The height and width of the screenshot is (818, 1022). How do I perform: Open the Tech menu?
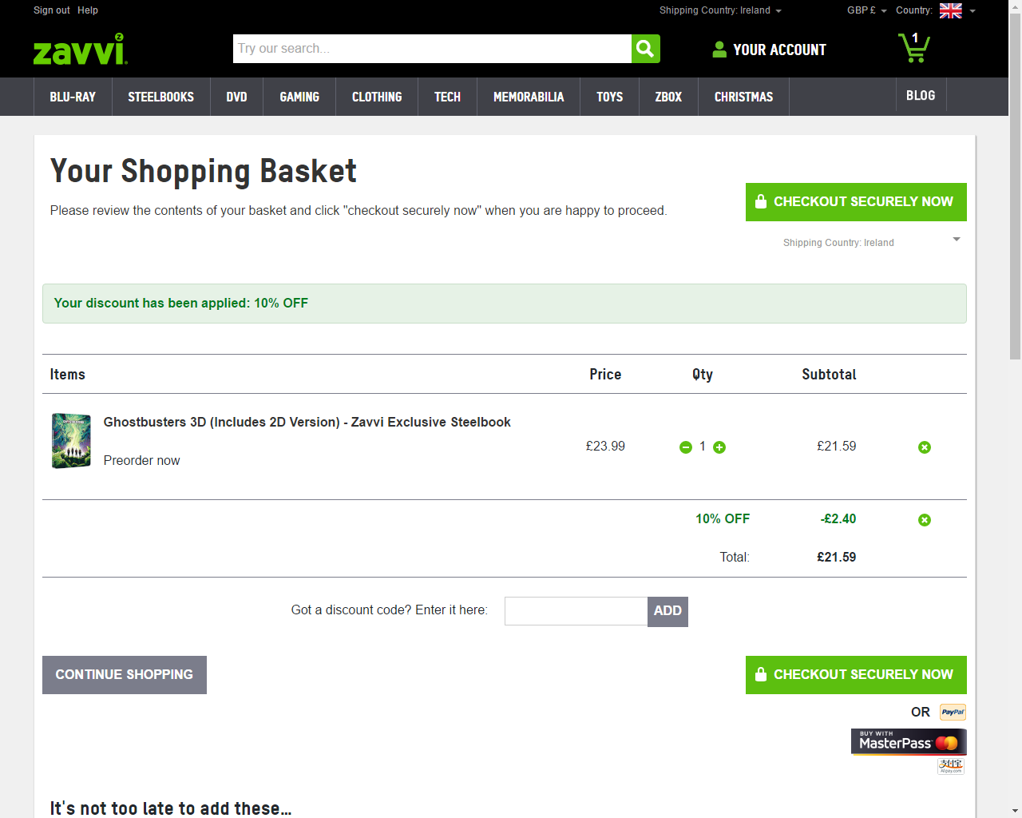[447, 97]
